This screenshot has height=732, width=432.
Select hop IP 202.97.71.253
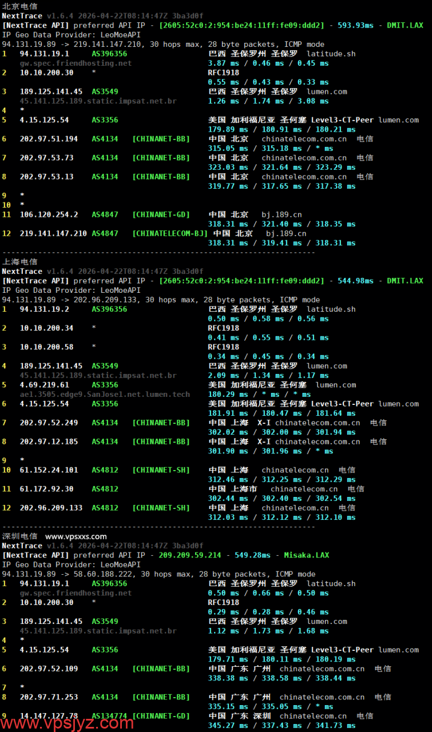[x=49, y=697]
